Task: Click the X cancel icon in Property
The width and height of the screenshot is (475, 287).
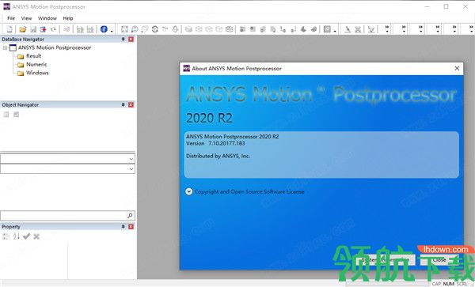Action: pos(36,236)
